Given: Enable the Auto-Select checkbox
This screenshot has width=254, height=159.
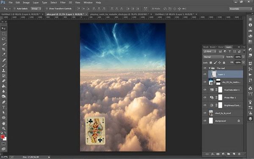Looking at the screenshot, I should pyautogui.click(x=14, y=8).
